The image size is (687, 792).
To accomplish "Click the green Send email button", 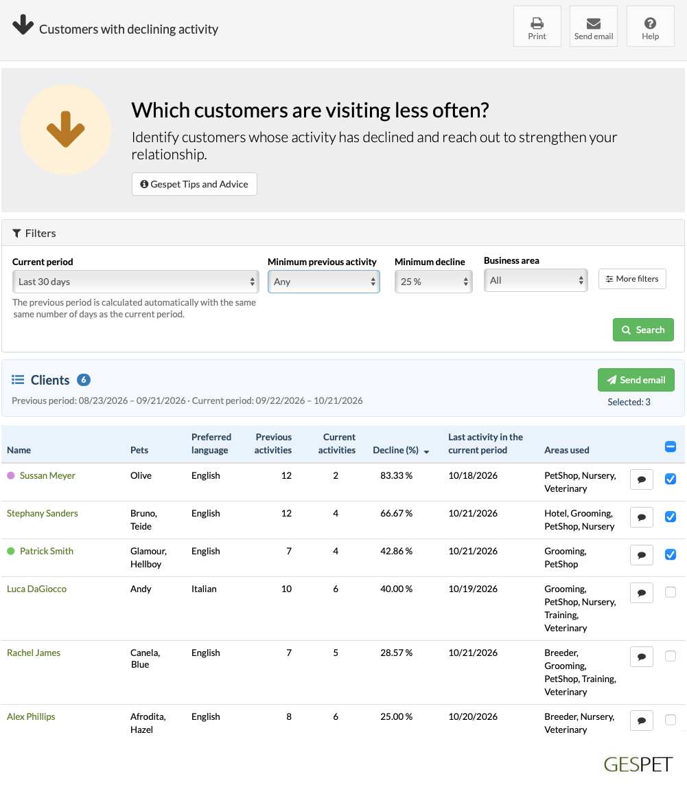I will click(x=636, y=380).
